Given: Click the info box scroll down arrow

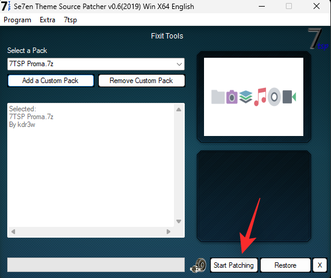Looking at the screenshot, I should 179,221.
